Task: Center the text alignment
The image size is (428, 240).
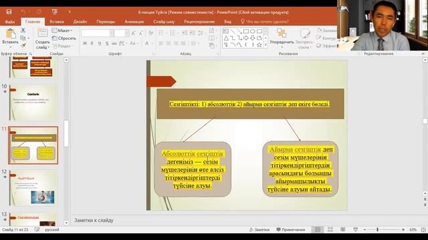Action: (169, 43)
